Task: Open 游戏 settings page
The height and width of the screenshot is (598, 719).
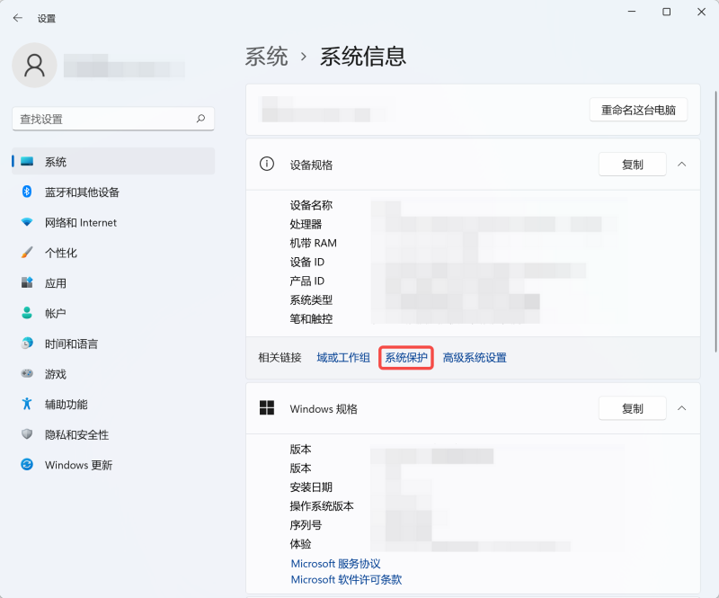Action: (x=113, y=373)
